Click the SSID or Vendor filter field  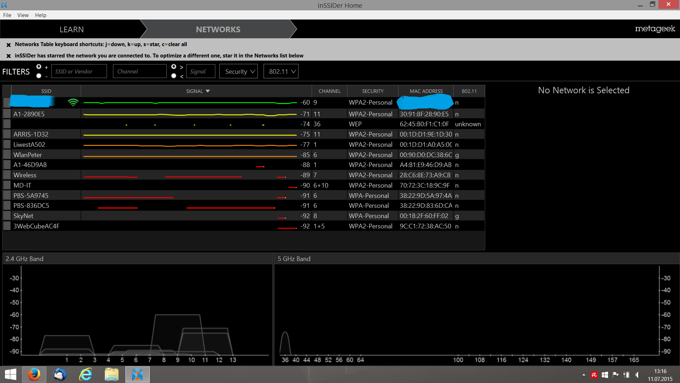(79, 71)
